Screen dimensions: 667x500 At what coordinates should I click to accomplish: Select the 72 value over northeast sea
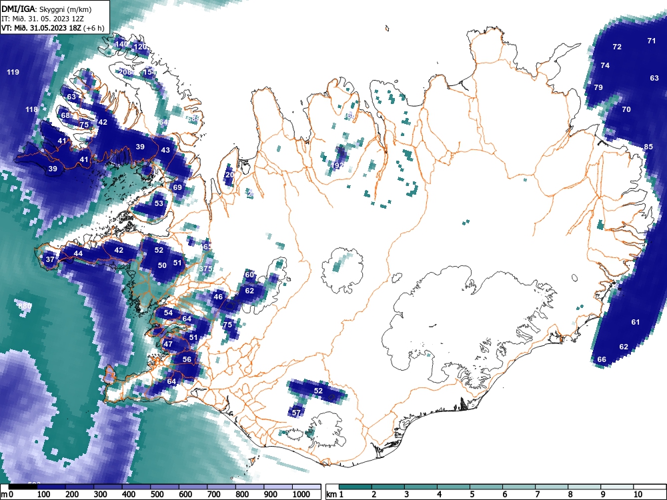click(x=617, y=47)
